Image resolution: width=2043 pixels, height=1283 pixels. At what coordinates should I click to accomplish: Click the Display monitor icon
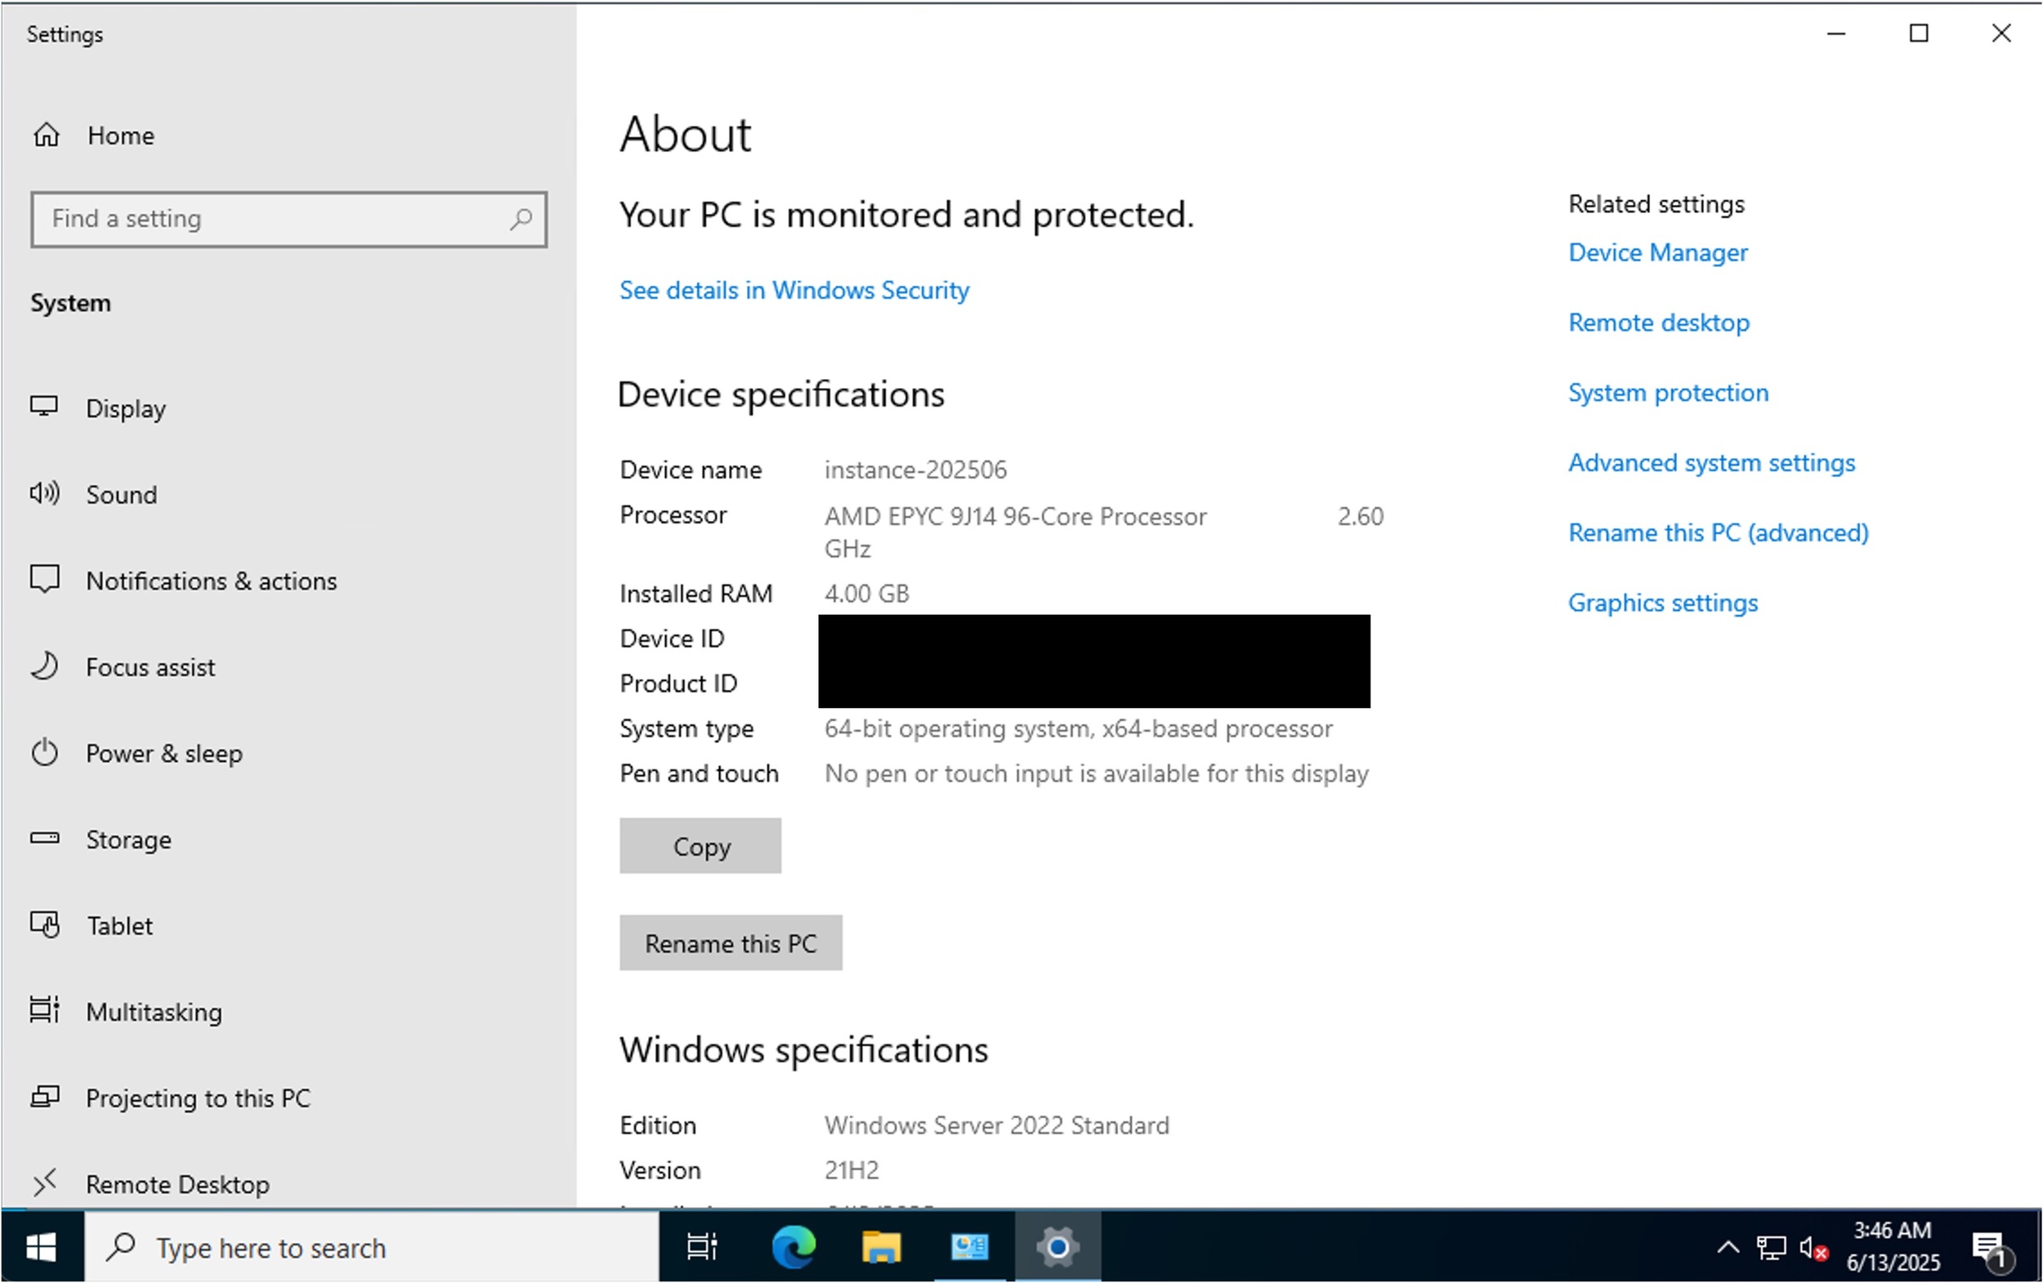(44, 407)
